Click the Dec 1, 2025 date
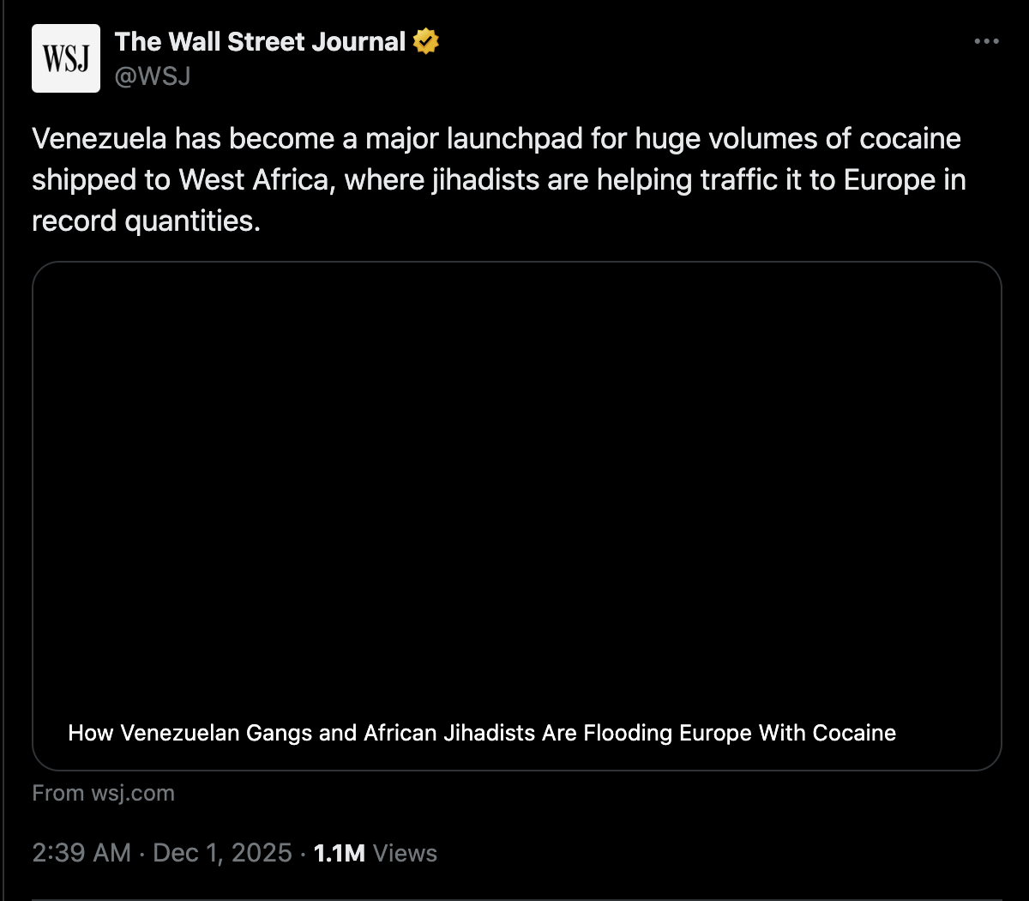The image size is (1029, 901). click(x=222, y=853)
